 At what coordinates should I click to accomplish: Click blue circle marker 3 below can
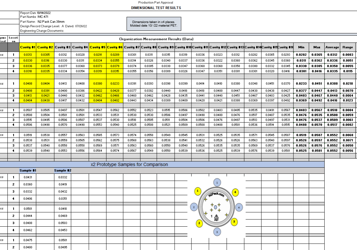pyautogui.click(x=217, y=232)
